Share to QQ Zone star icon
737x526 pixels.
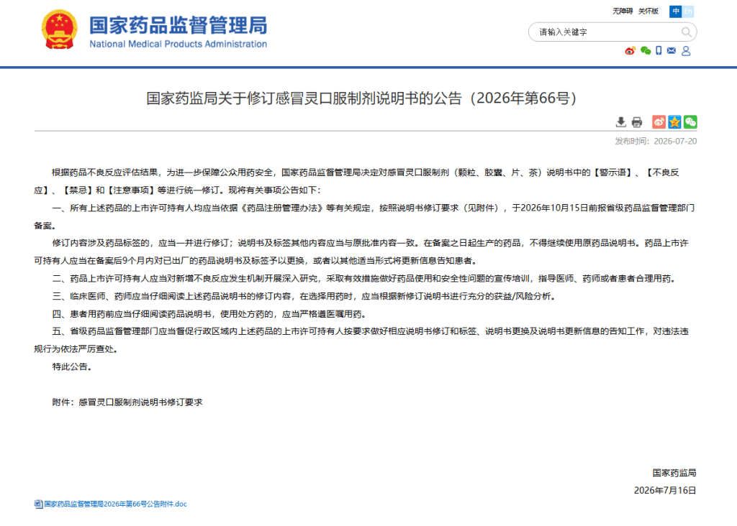(x=674, y=122)
